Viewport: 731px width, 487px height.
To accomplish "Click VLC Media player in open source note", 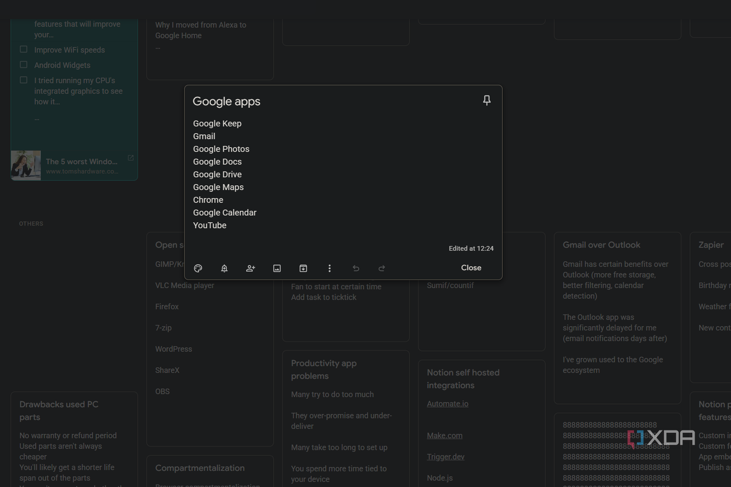I will pos(185,286).
